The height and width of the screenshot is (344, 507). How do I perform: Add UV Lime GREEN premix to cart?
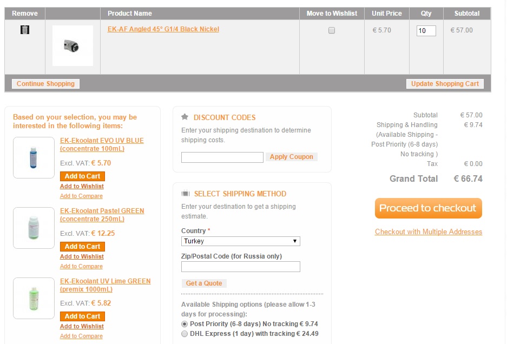82,316
